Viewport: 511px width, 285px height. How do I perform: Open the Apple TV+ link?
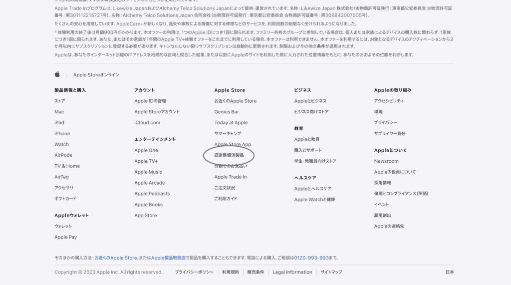coord(146,161)
